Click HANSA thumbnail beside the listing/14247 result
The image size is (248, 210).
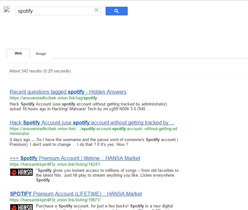[x=21, y=172]
